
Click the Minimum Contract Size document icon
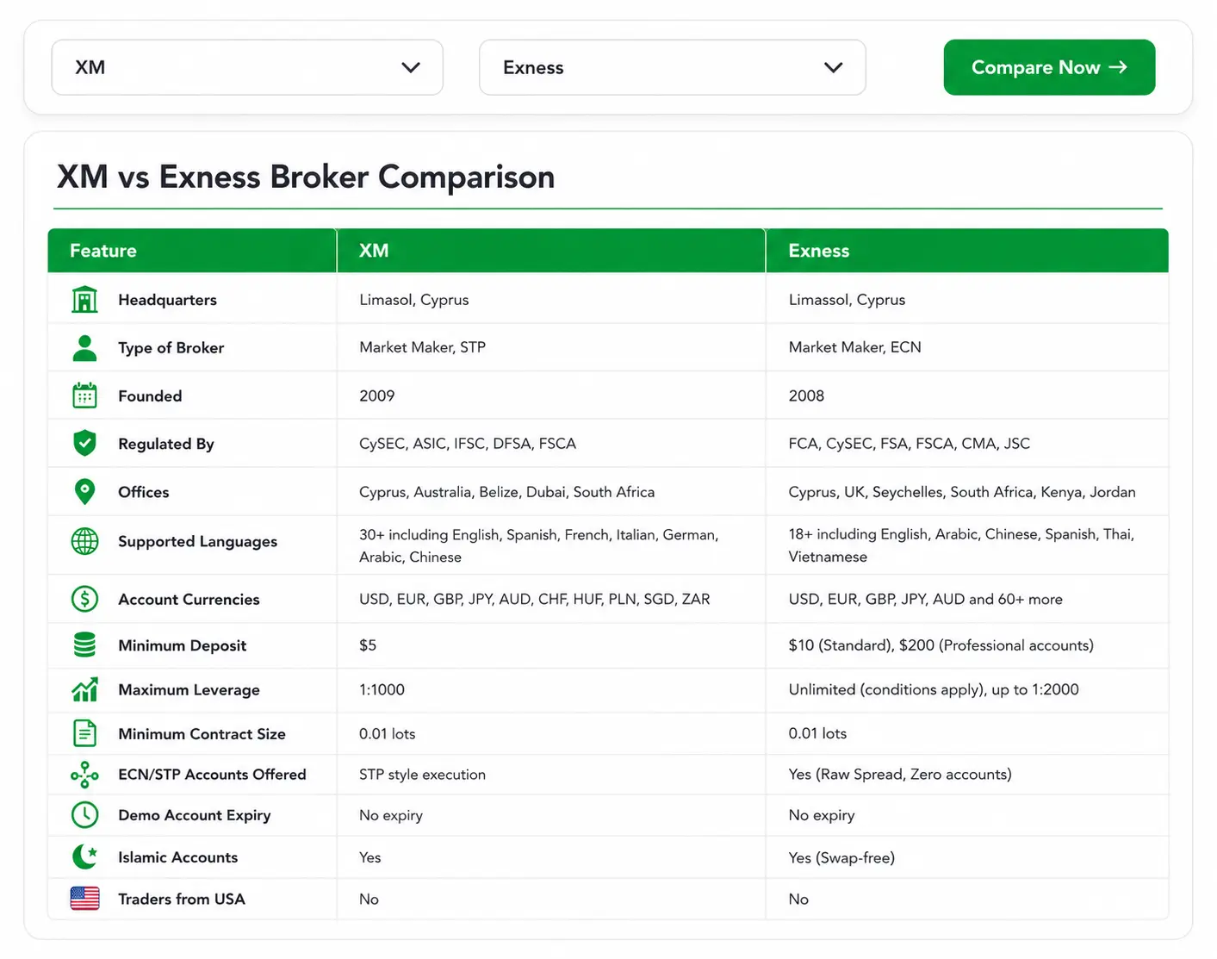(x=84, y=733)
